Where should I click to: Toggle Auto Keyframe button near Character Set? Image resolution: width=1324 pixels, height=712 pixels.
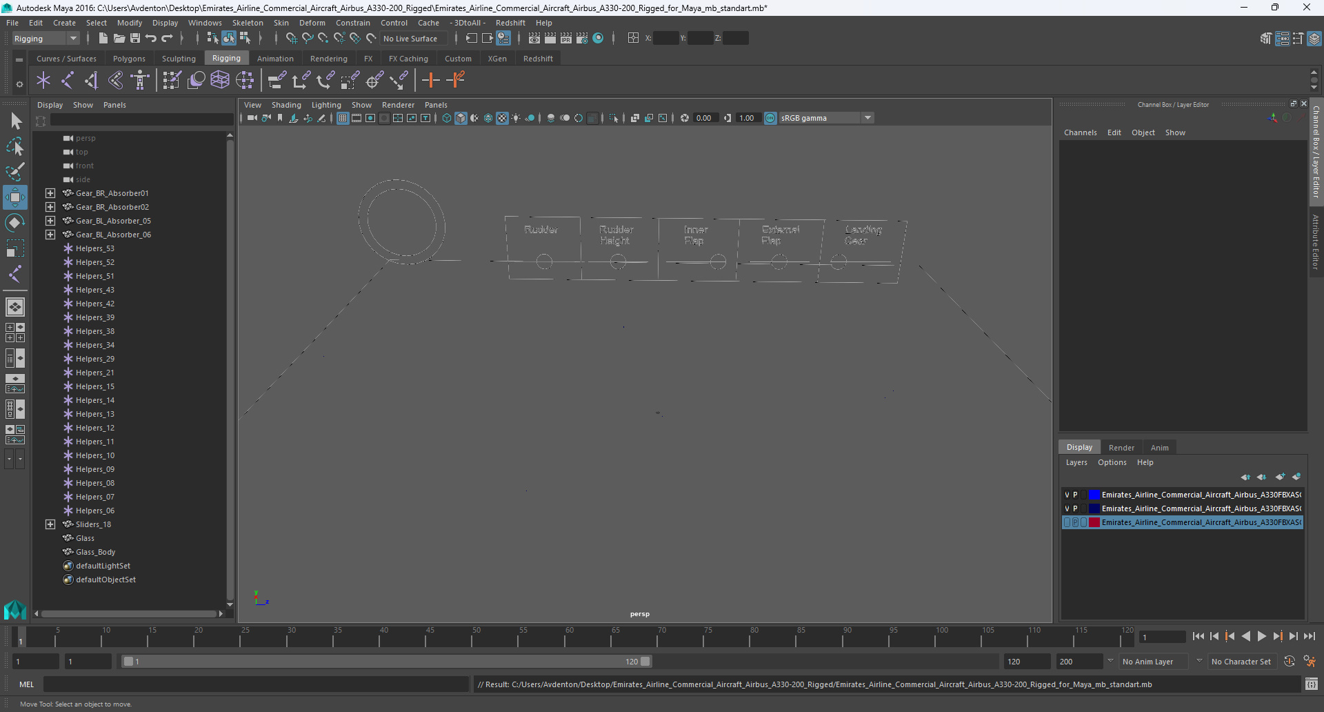coord(1290,661)
